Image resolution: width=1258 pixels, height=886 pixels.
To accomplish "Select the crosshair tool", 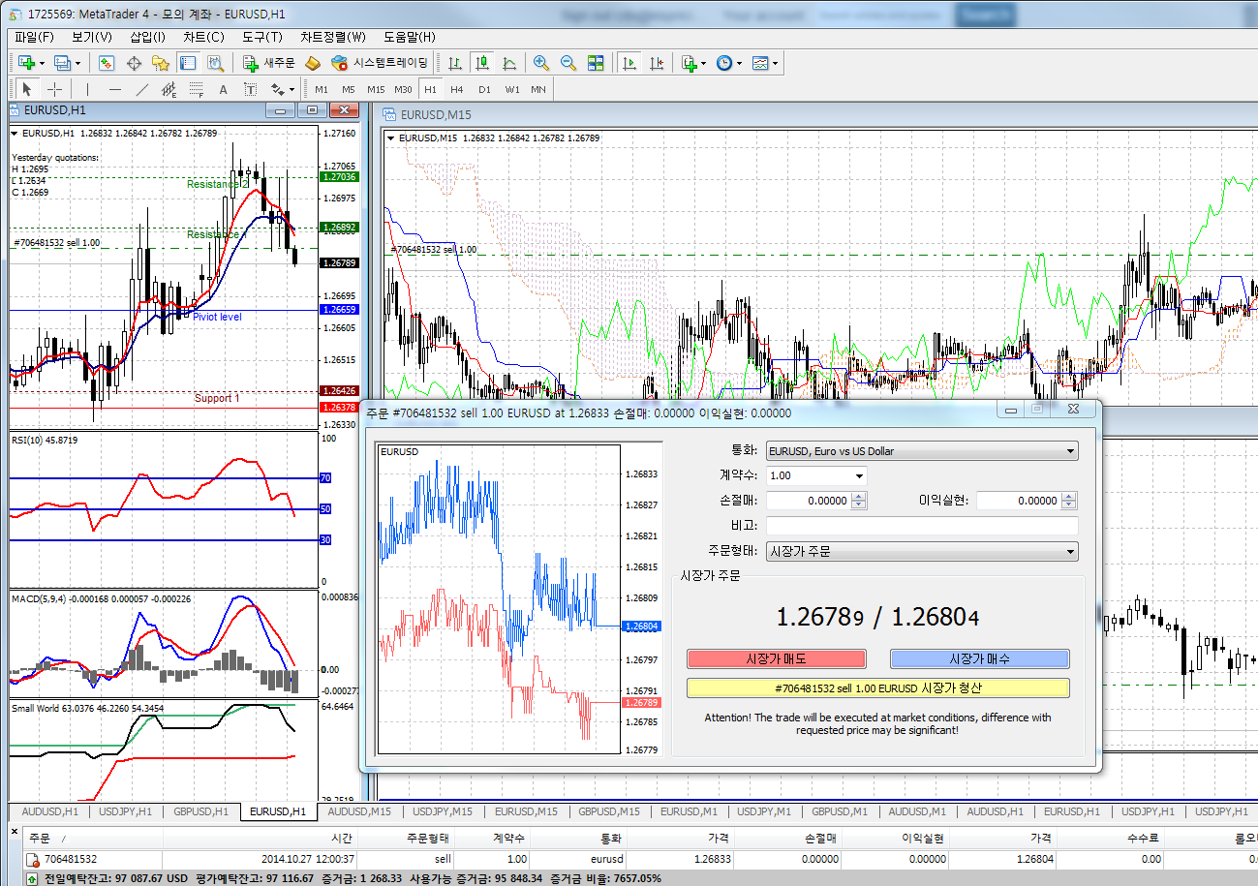I will coord(55,89).
